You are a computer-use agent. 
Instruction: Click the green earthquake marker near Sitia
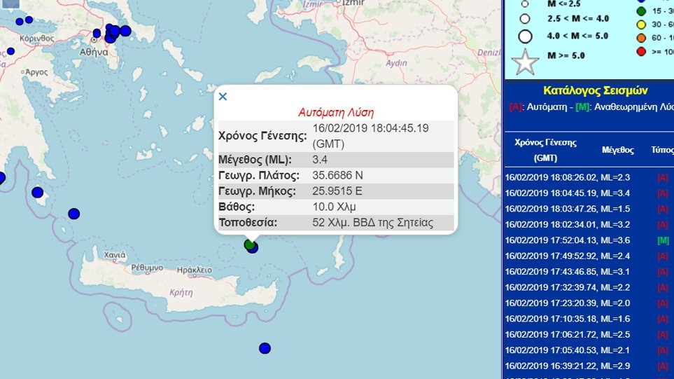click(x=248, y=244)
